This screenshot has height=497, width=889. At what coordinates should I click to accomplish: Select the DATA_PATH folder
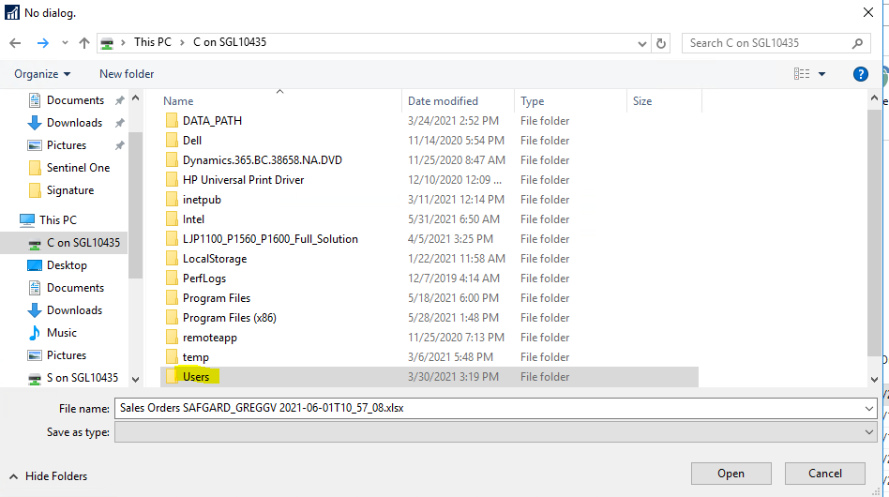tap(212, 121)
